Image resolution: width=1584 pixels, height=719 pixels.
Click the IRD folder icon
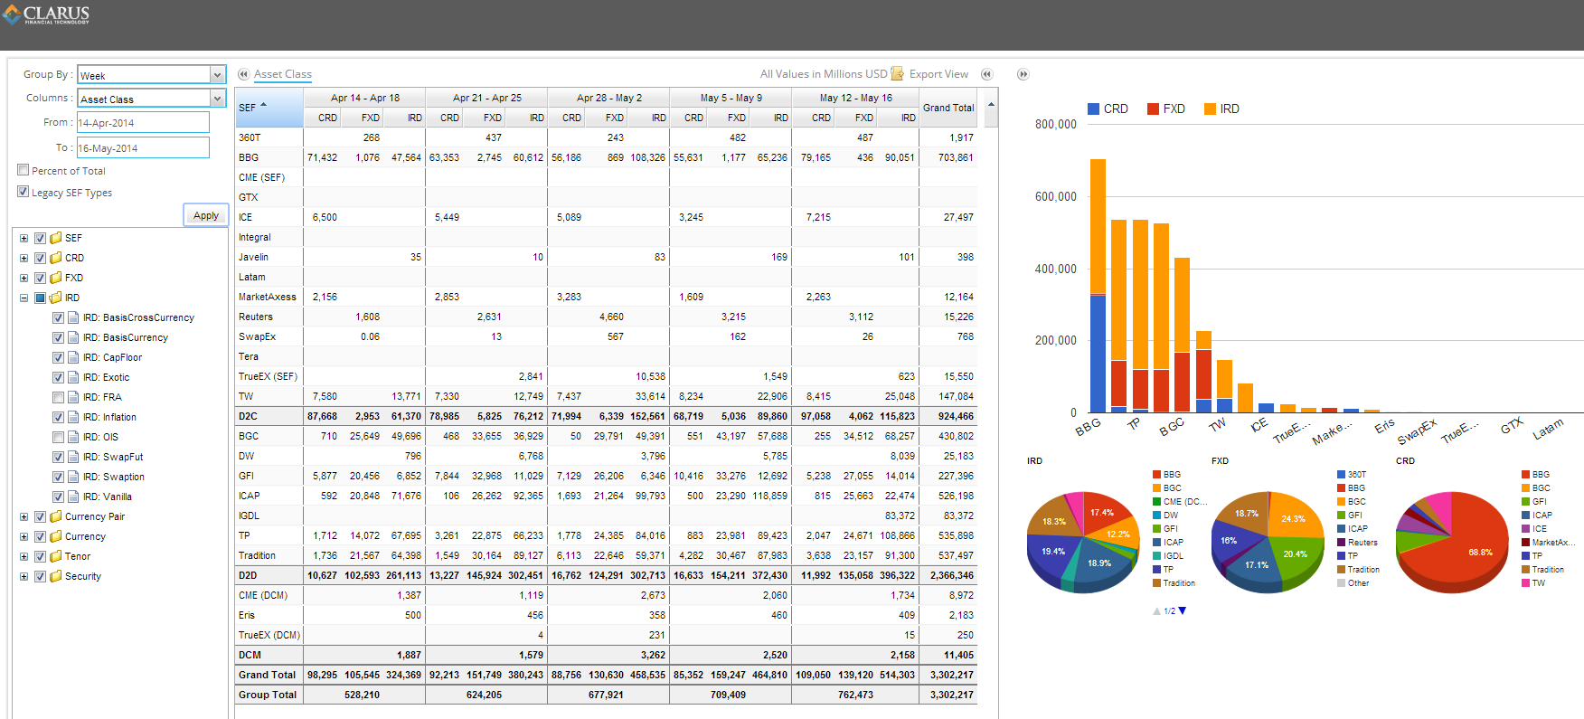56,298
